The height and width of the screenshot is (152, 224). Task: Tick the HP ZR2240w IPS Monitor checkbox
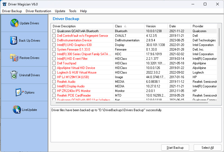(x=54, y=91)
